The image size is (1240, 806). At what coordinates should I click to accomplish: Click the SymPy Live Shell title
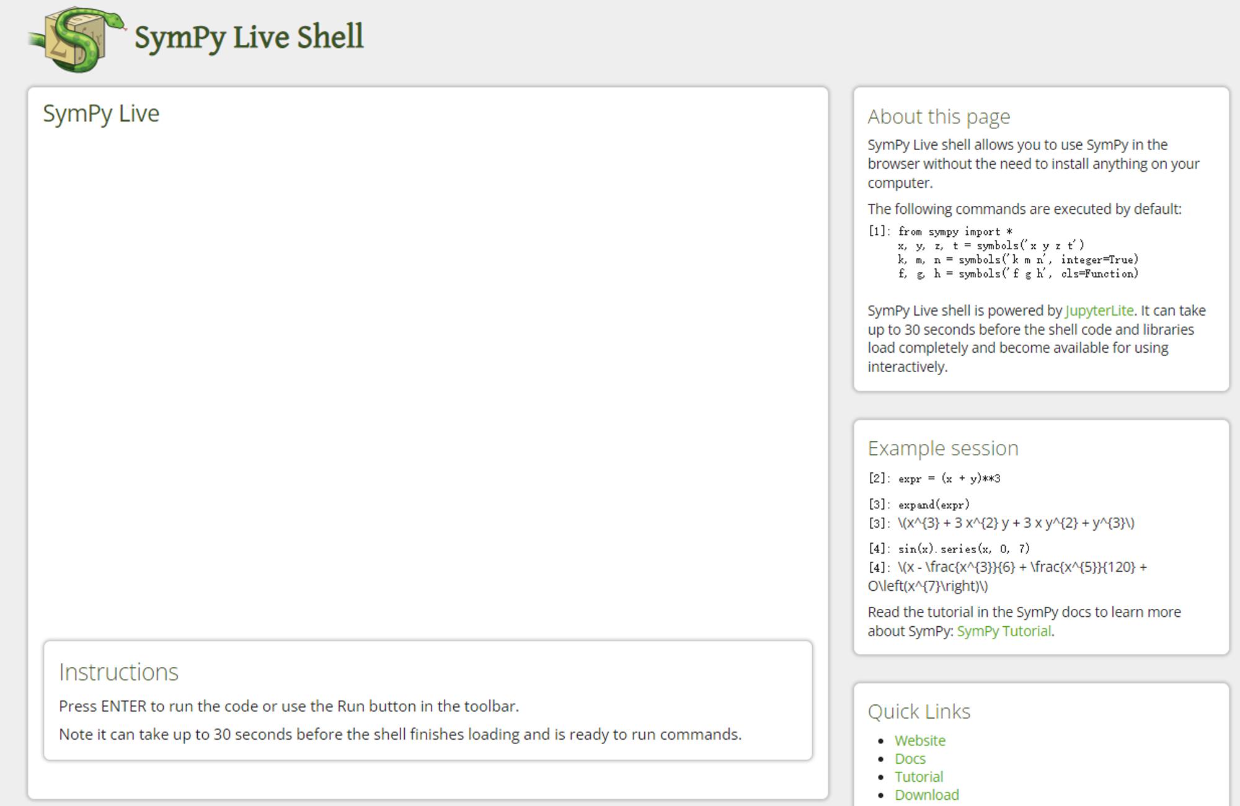(249, 37)
